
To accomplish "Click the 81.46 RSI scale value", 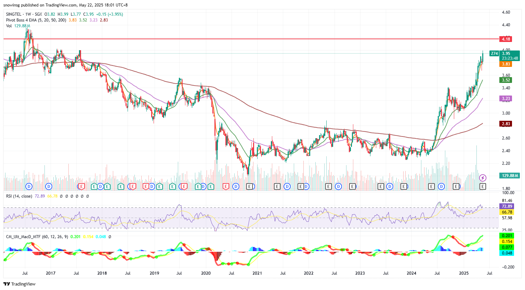I will [x=507, y=201].
